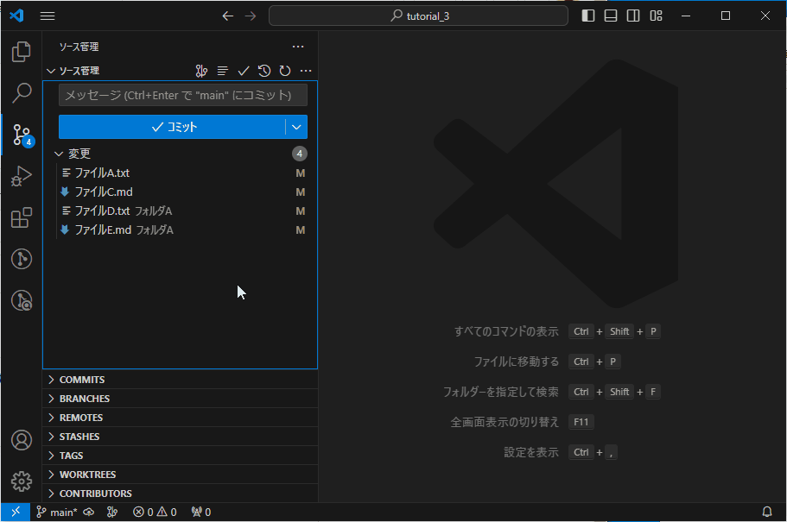Expand the REMOTES section

[x=181, y=418]
